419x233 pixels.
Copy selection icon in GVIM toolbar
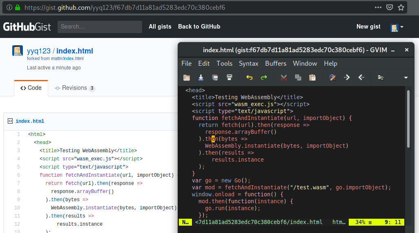pyautogui.click(x=298, y=78)
